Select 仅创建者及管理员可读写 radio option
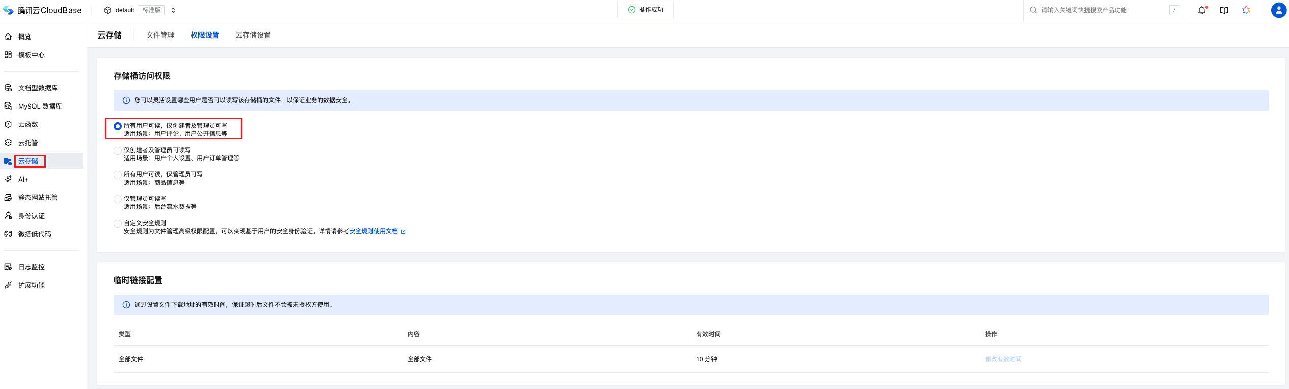 click(x=118, y=151)
